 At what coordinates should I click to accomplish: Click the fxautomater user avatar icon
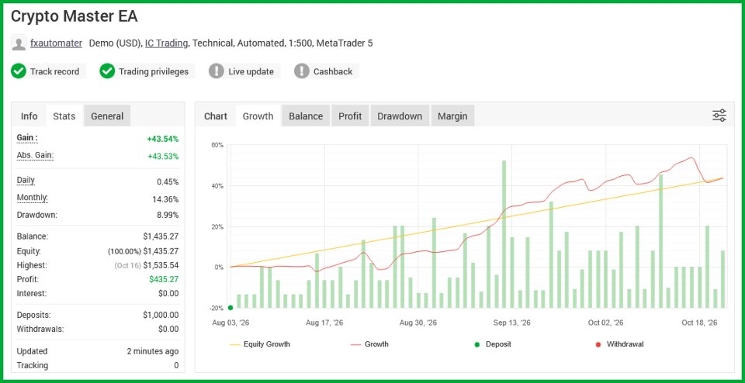click(x=19, y=43)
